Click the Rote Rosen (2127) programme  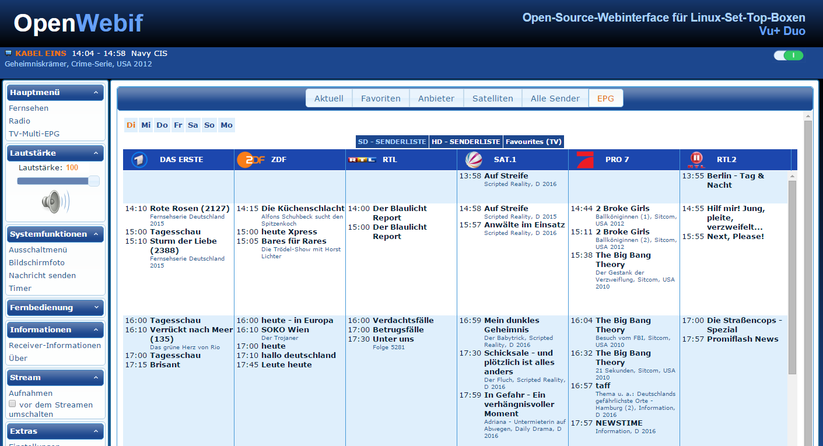[190, 209]
